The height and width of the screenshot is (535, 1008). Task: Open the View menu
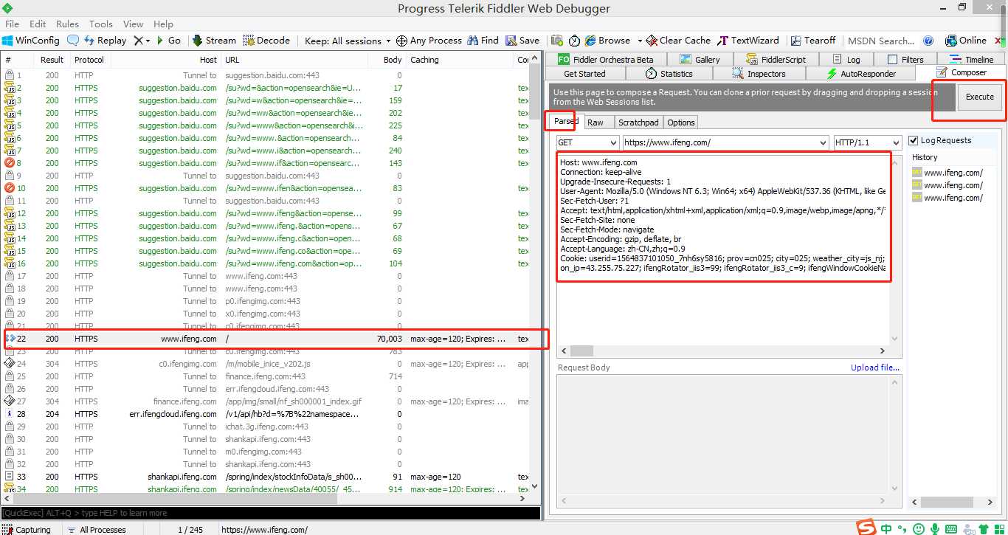133,24
